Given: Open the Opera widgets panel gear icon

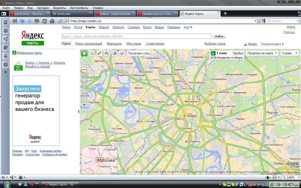Looking at the screenshot, I should [6, 31].
